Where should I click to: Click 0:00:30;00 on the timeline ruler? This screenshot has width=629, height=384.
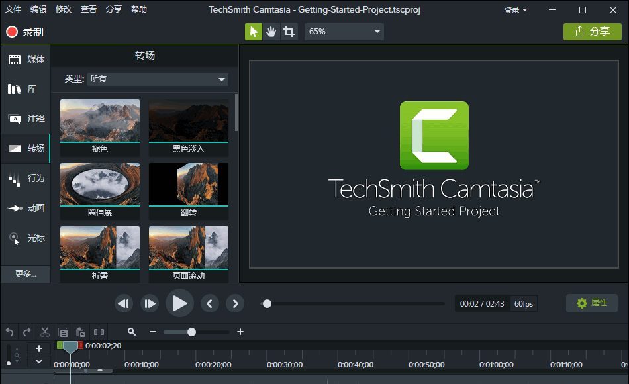click(x=285, y=365)
